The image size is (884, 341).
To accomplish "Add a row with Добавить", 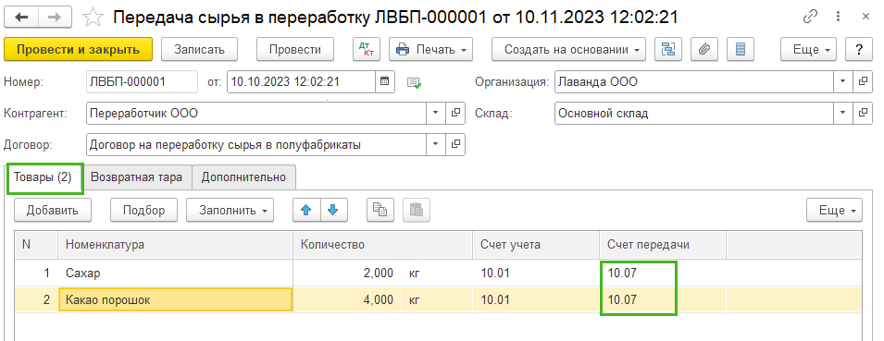I will click(x=53, y=211).
